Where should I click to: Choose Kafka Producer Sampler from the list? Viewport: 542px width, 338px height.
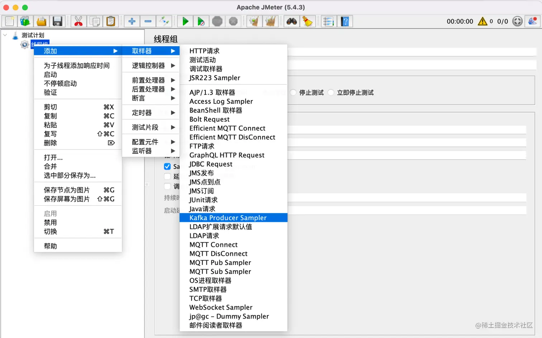233,218
